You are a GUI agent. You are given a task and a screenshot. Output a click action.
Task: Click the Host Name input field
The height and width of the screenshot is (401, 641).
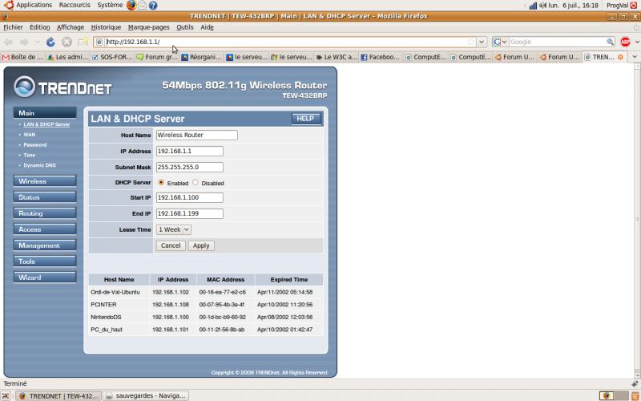pos(196,135)
